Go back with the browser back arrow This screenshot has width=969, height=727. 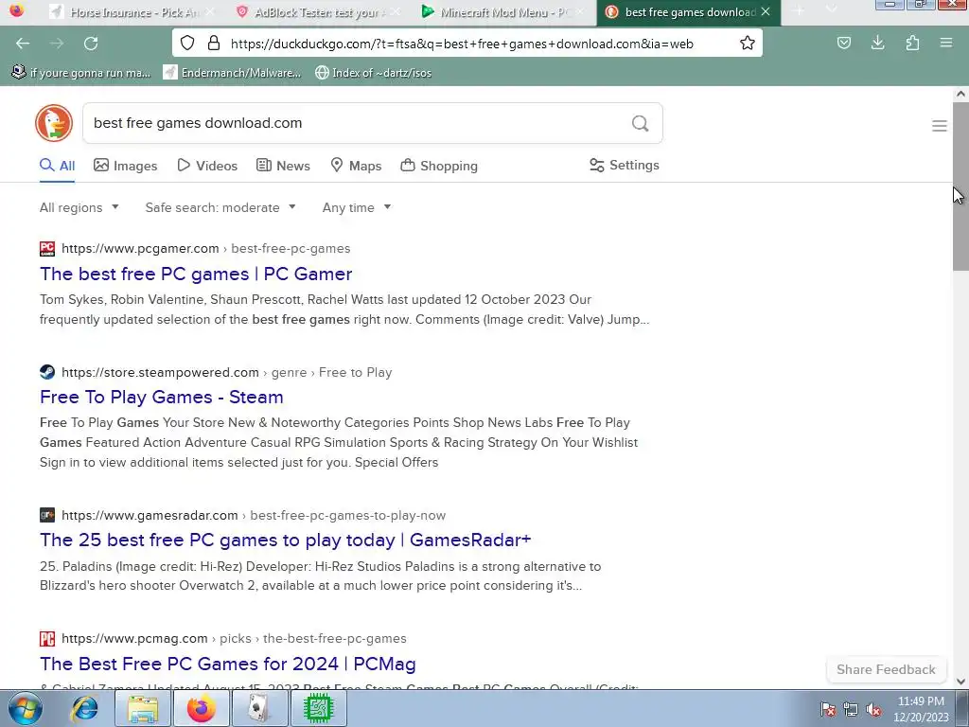[x=23, y=44]
